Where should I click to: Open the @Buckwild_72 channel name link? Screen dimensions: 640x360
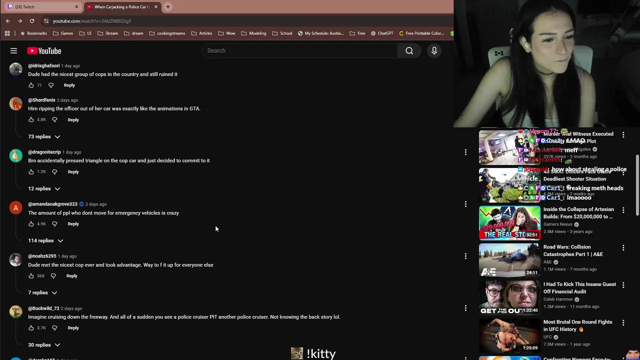click(43, 308)
